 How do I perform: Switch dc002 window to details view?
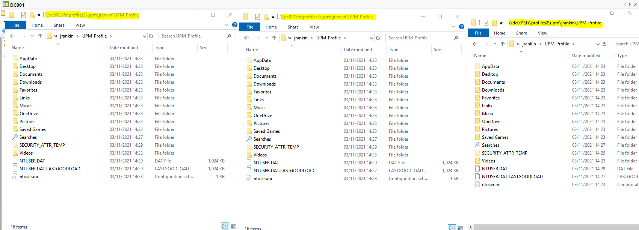(x=225, y=227)
